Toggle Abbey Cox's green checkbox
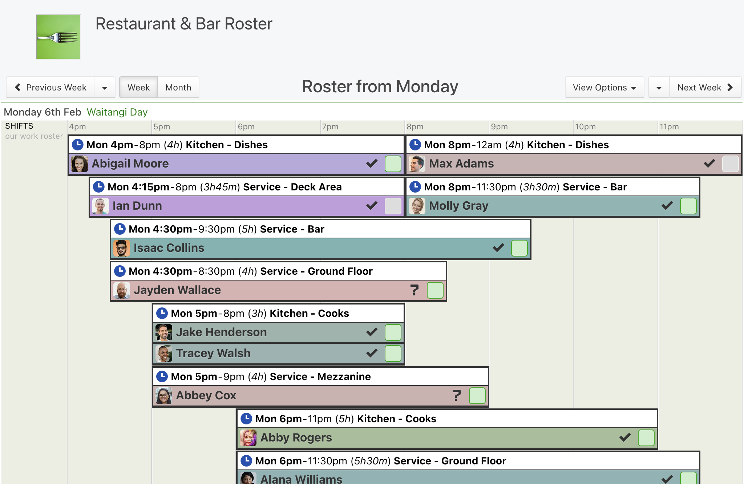744x484 pixels. coord(477,396)
